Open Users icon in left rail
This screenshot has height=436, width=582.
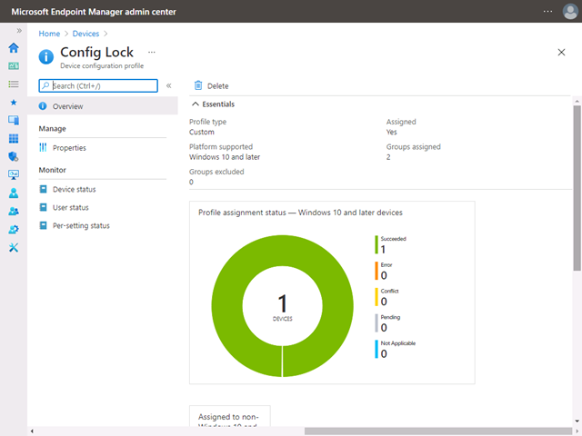14,193
